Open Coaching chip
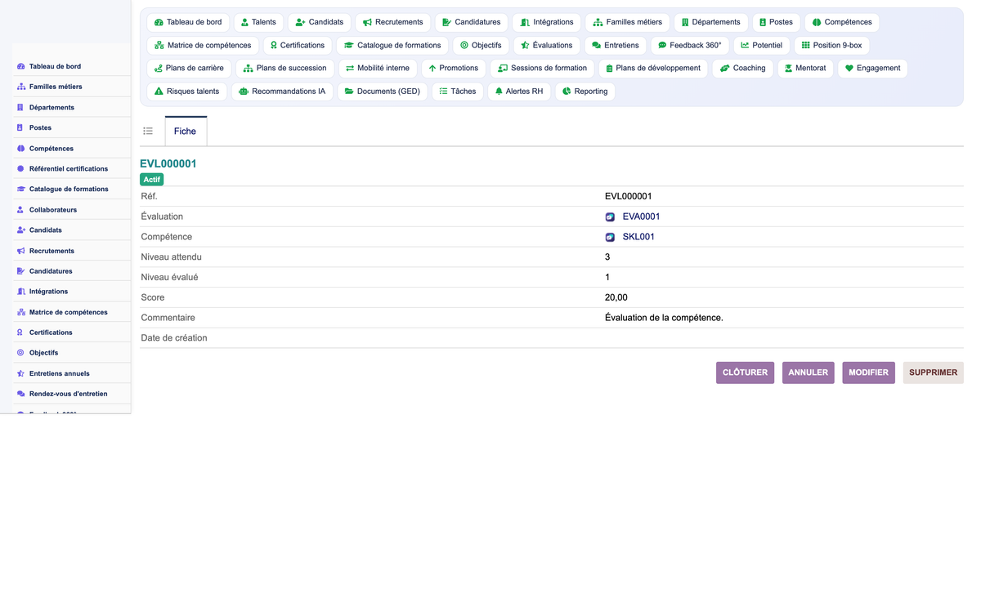Viewport: 981px width, 607px height. point(742,68)
